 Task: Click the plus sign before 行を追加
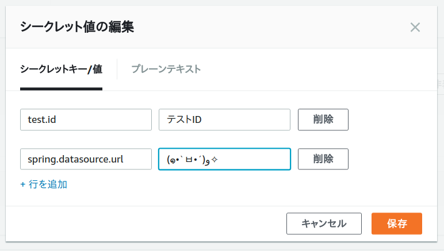point(23,184)
